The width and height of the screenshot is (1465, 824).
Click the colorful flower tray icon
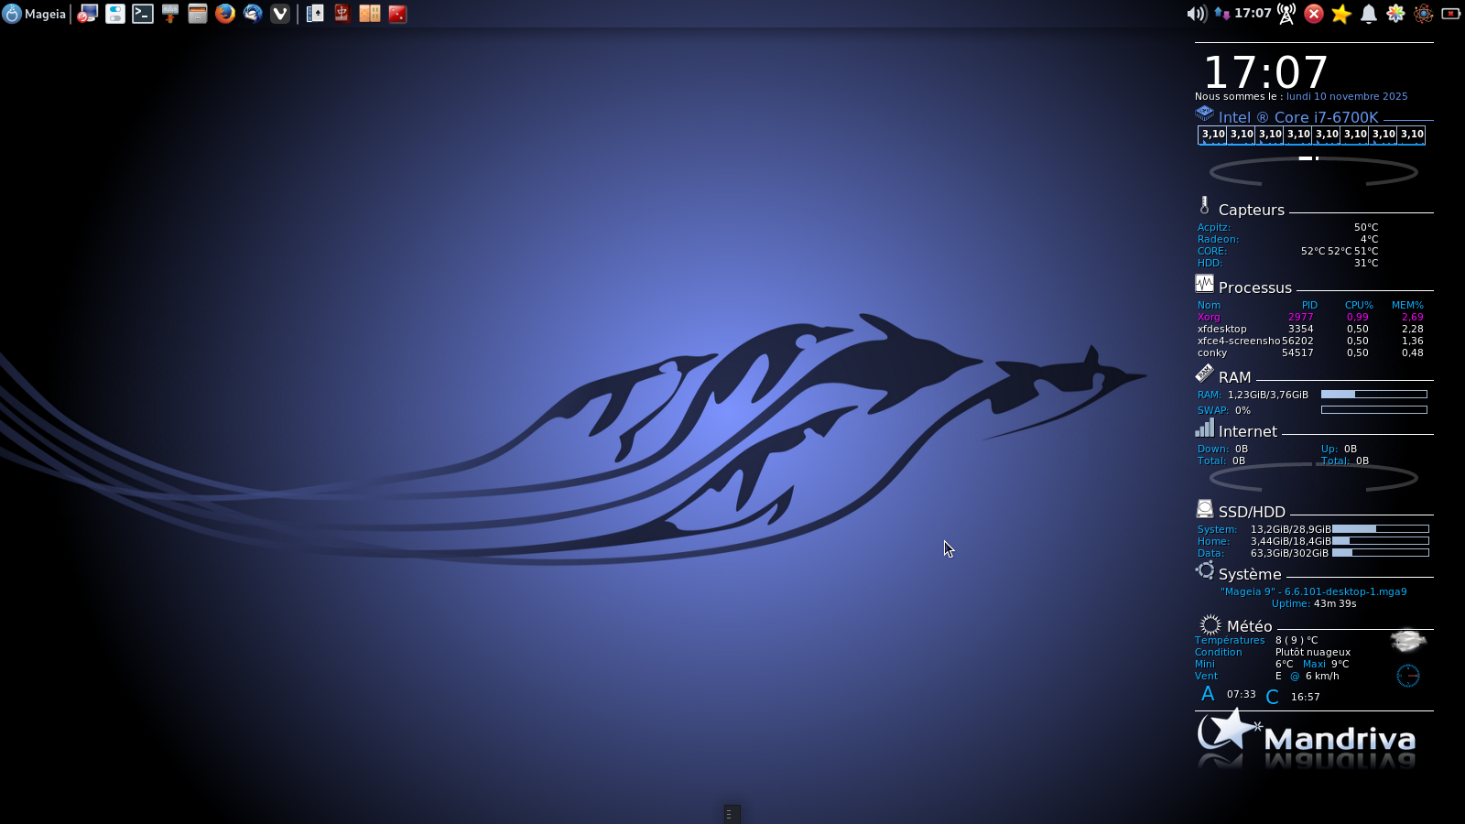(x=1396, y=14)
